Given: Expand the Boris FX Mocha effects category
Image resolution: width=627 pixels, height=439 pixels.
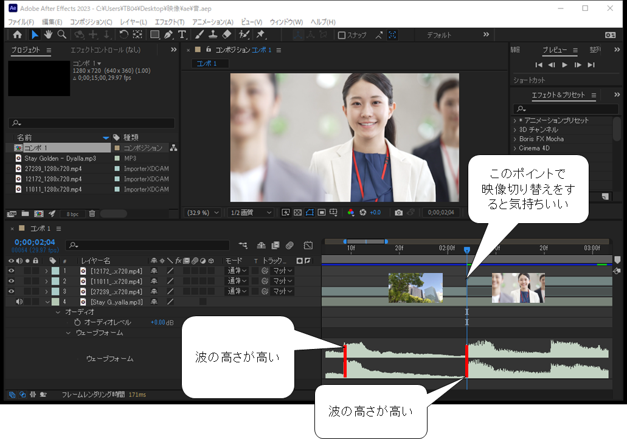Looking at the screenshot, I should point(515,139).
